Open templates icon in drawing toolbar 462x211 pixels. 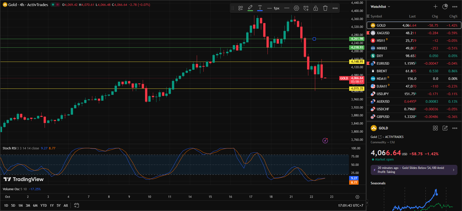[241, 8]
